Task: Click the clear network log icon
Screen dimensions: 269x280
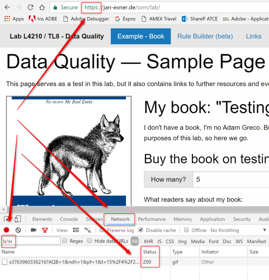Action: click(x=18, y=230)
